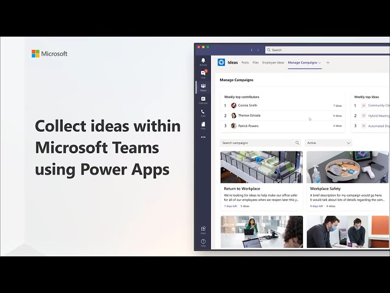The image size is (390, 293).
Task: Click the Weekly top ideas heading
Action: 366,97
